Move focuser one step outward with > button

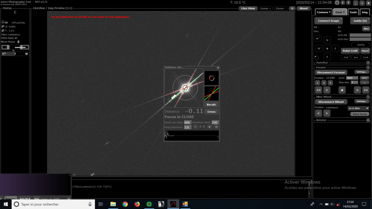[x=357, y=90]
